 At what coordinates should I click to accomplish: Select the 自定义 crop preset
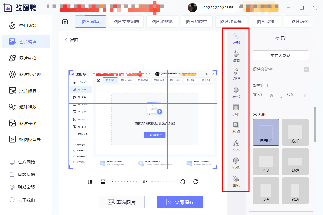pos(266,133)
